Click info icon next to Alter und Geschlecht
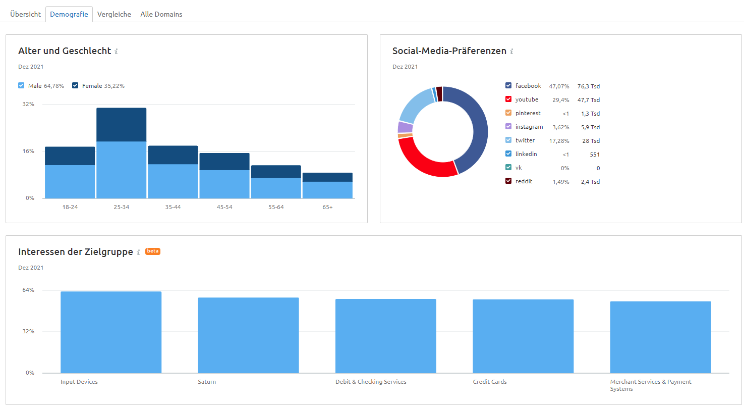The height and width of the screenshot is (408, 744). [116, 52]
